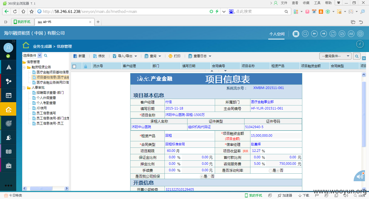Click the 新建 button in the toolbar
Screen dimensions: 369x199
tap(79, 56)
